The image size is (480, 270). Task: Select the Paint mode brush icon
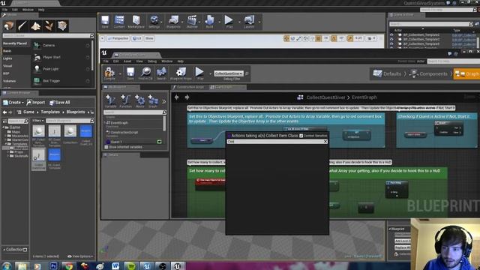click(22, 26)
